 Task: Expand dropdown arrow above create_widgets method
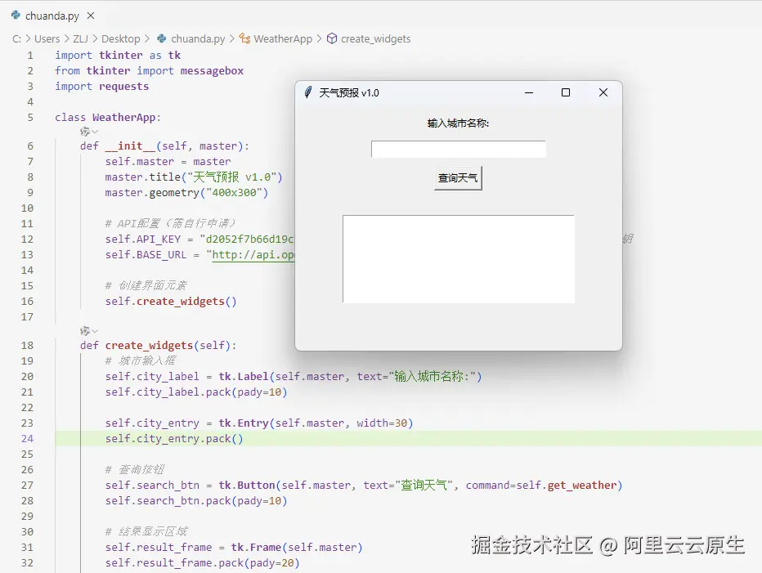95,331
